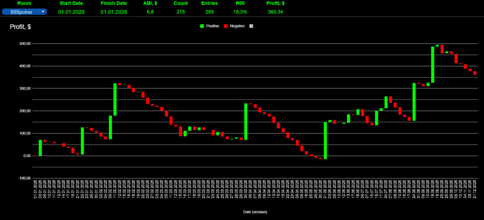Click the 'Profit, $' chart title

click(x=20, y=27)
